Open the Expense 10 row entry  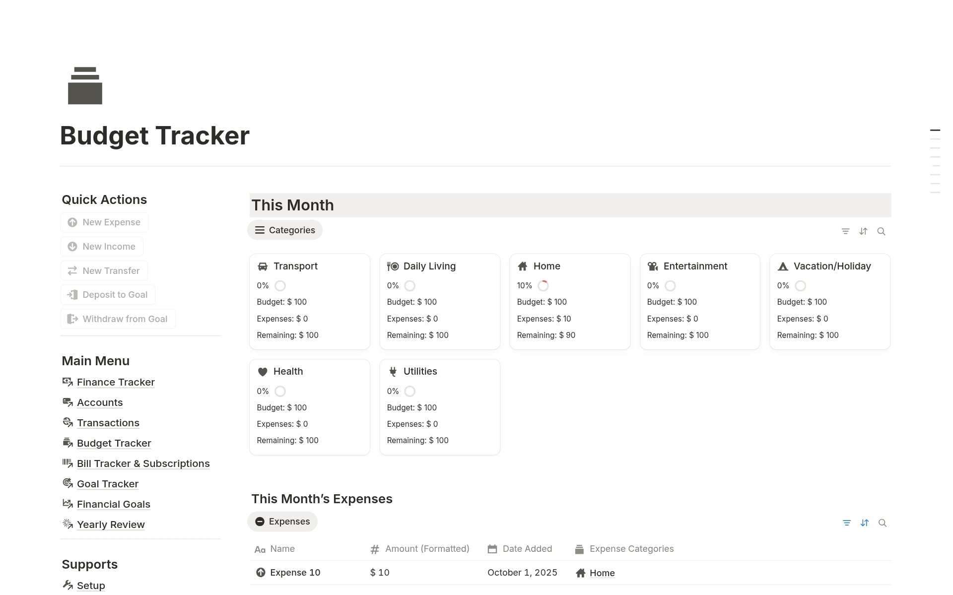pyautogui.click(x=295, y=573)
